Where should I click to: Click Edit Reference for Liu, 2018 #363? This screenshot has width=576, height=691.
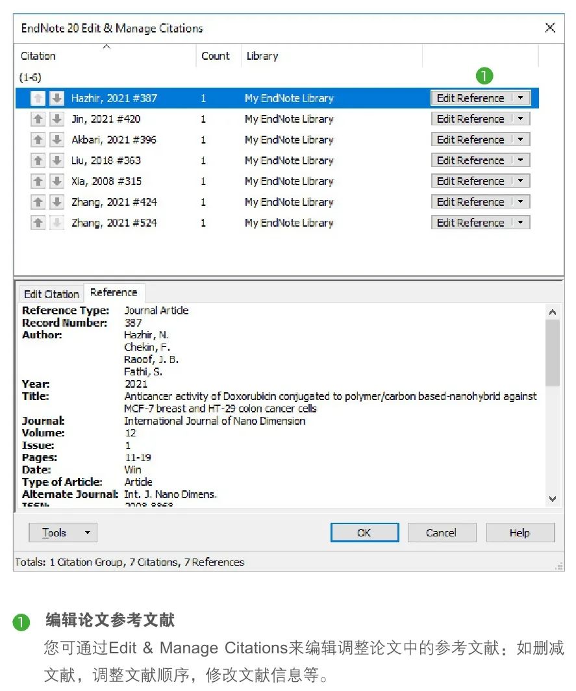471,160
